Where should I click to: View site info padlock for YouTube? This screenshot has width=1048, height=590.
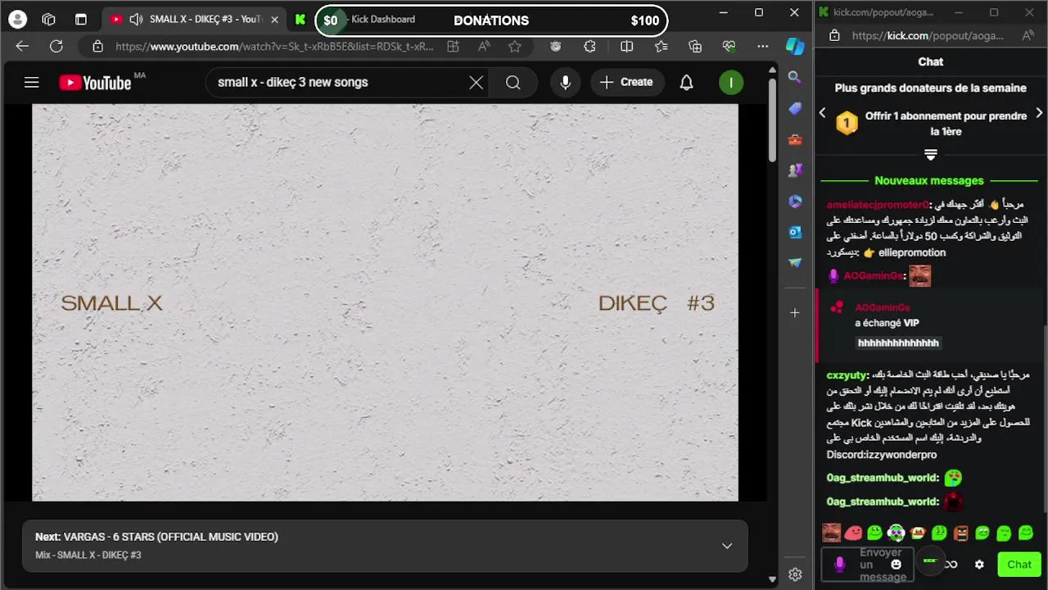click(97, 47)
